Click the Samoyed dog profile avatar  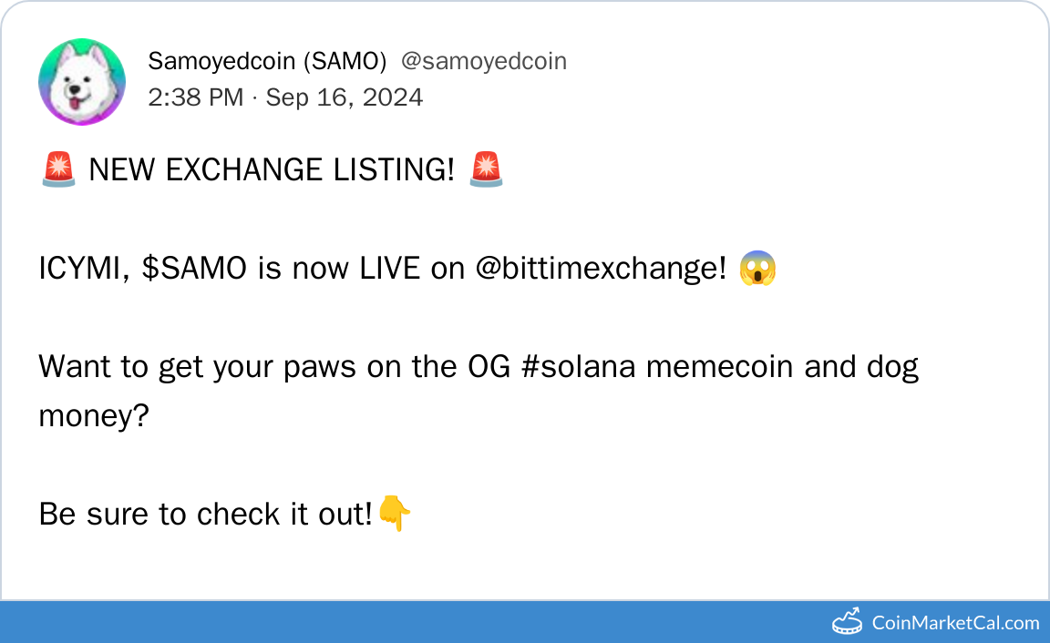82,82
